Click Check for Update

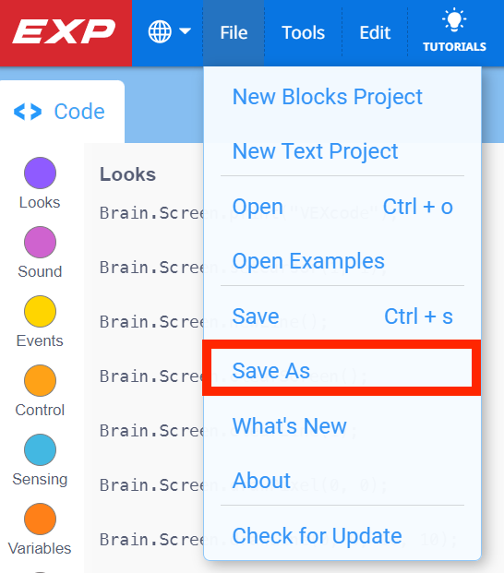[x=318, y=536]
